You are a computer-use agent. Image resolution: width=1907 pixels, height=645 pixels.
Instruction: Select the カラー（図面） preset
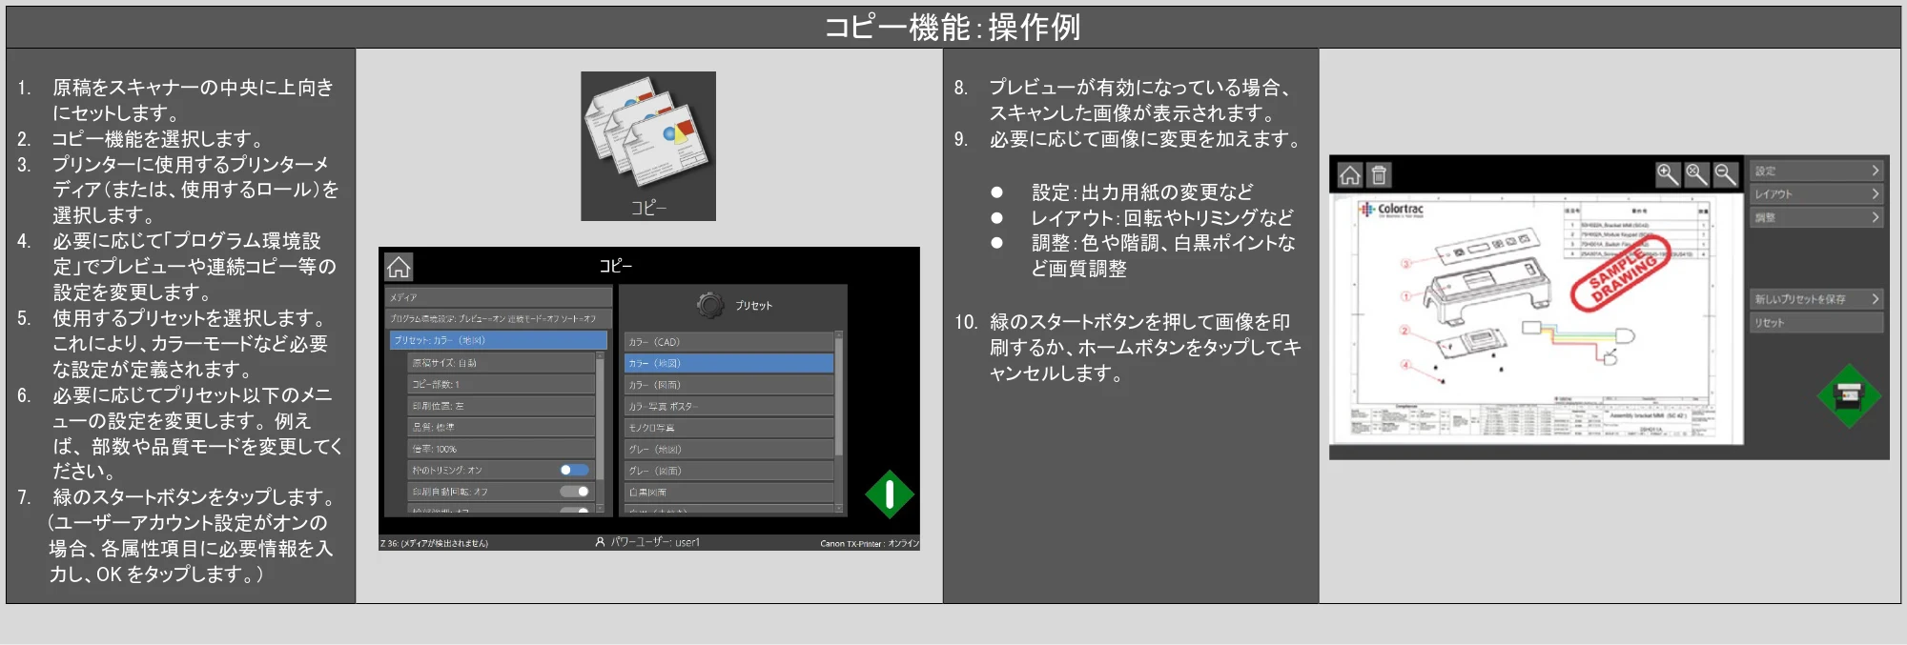click(728, 385)
